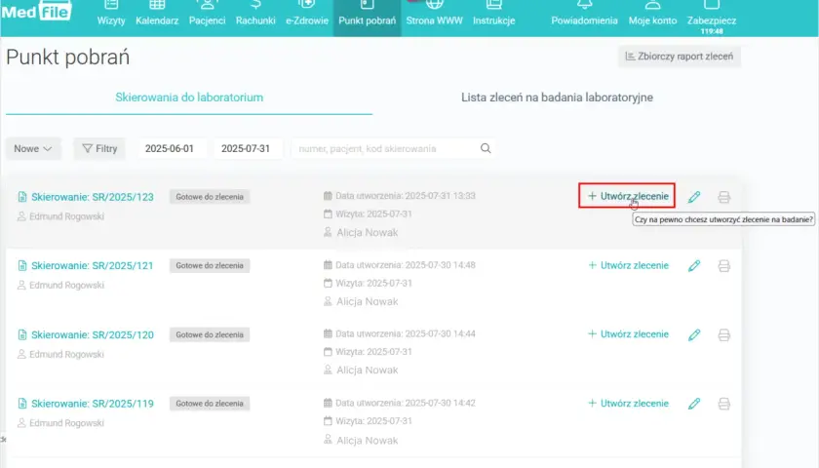
Task: Click Alicja Nowak in SR/2025/121 row
Action: coord(368,301)
